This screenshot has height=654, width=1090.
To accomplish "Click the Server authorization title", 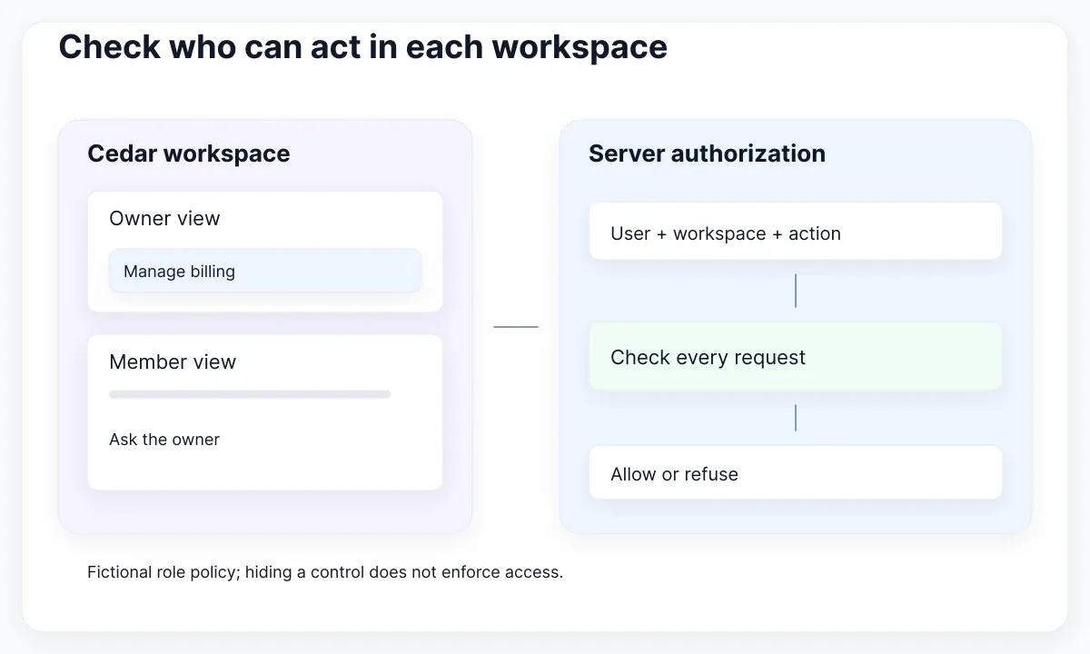I will pyautogui.click(x=707, y=154).
